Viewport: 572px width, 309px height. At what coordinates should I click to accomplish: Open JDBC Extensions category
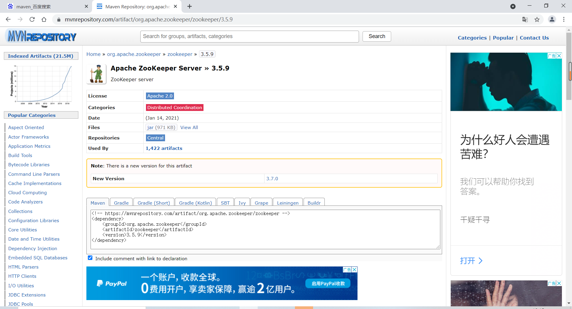27,295
